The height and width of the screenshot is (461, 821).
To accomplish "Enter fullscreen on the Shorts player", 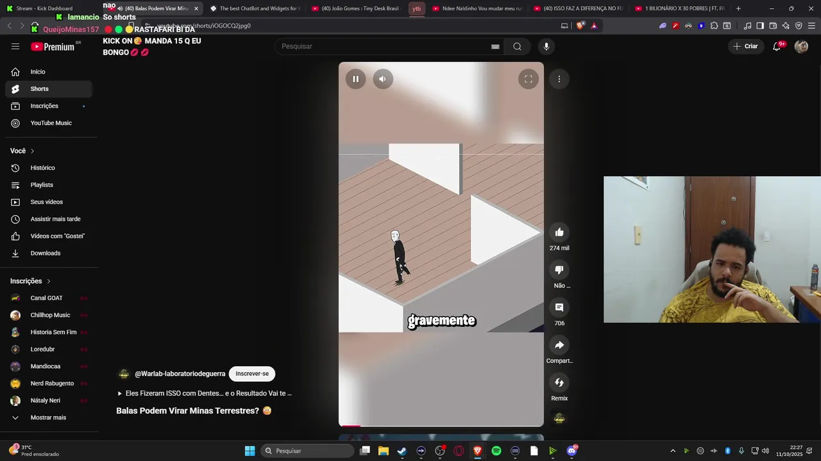I will pos(529,79).
